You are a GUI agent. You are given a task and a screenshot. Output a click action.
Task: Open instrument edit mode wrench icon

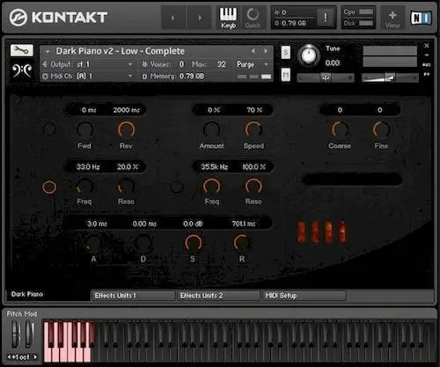(22, 50)
